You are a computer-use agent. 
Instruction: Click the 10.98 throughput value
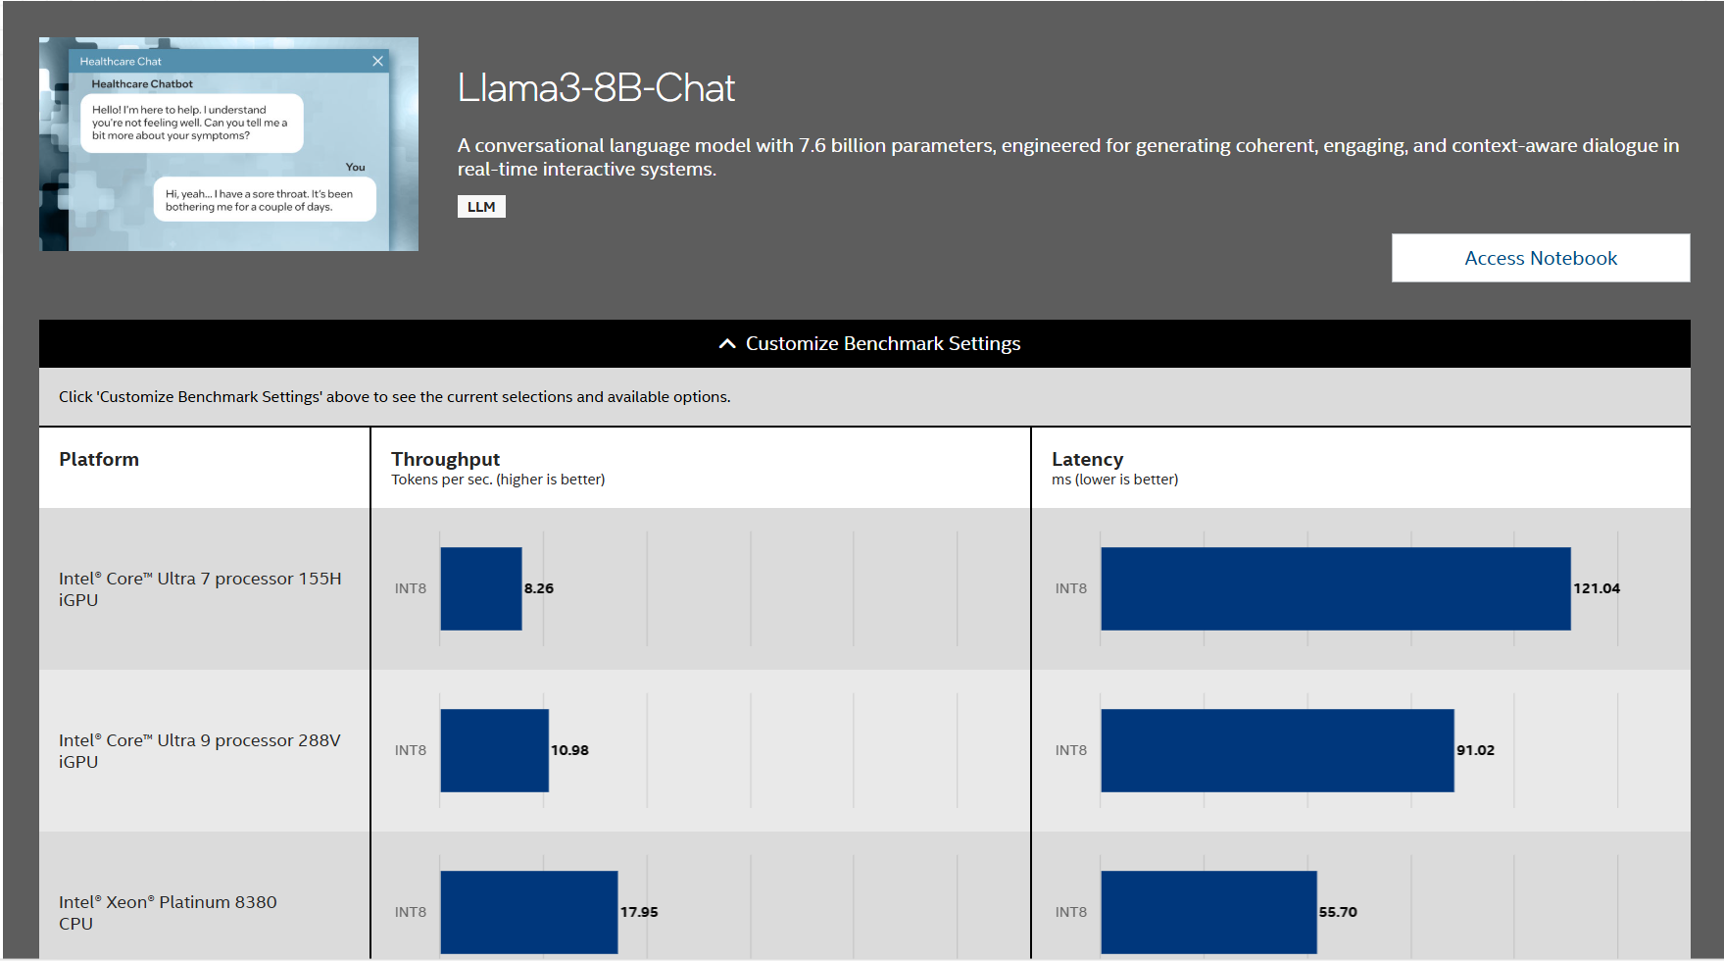(569, 750)
